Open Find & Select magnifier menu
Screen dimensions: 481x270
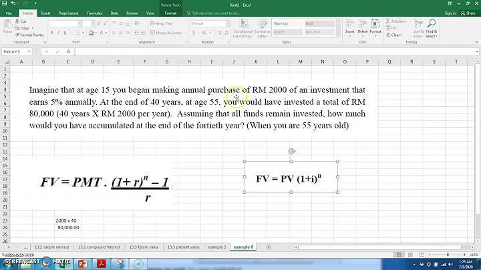(432, 29)
